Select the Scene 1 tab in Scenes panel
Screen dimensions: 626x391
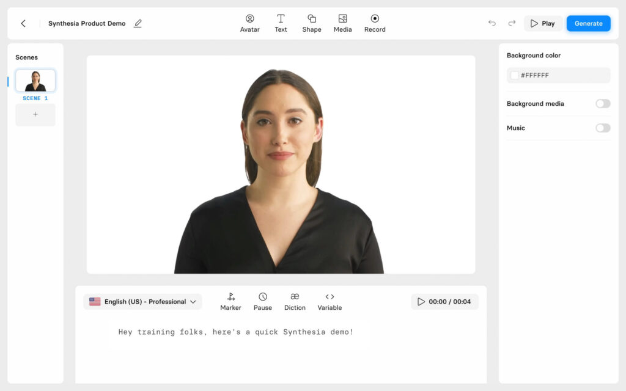[35, 80]
